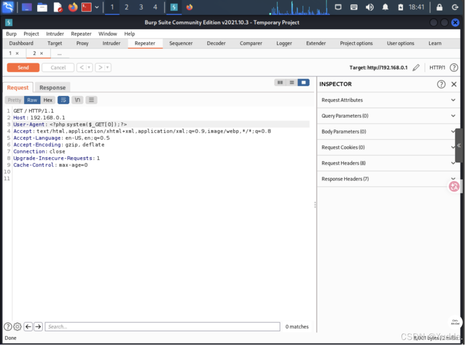This screenshot has width=465, height=345.
Task: Select top-bottom layout view icon
Action: 292,82
